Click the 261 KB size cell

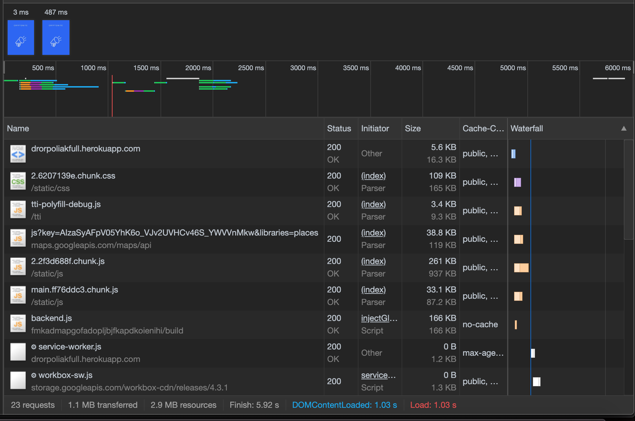pos(442,261)
